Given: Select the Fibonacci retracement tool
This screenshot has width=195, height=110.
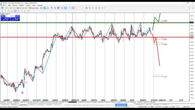Looking at the screenshot, I should pos(89,8).
